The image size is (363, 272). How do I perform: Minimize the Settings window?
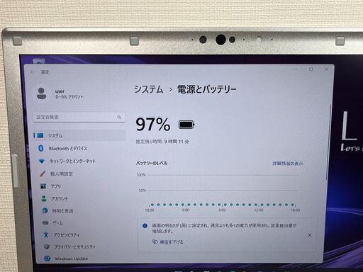(x=296, y=69)
